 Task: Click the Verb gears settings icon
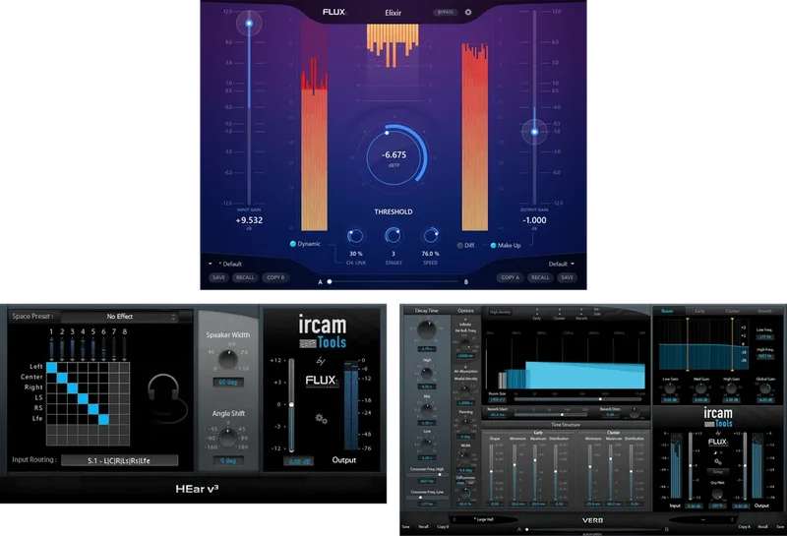718,461
